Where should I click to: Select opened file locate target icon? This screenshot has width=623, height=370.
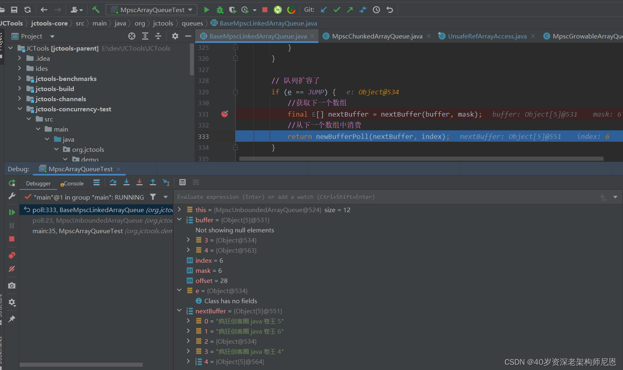[x=132, y=36]
